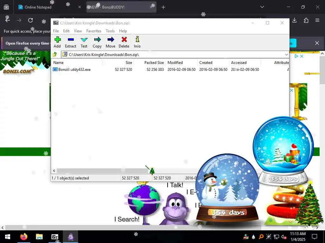Click the muted speaker tray icon
This screenshot has height=243, width=325.
point(284,237)
